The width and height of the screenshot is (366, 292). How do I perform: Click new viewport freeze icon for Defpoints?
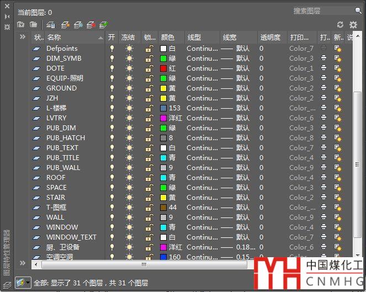[337, 49]
